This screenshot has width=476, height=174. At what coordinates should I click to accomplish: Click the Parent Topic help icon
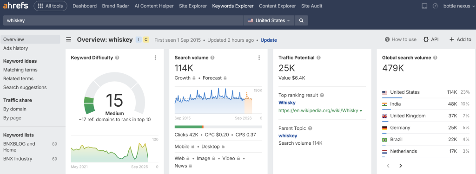[310, 128]
